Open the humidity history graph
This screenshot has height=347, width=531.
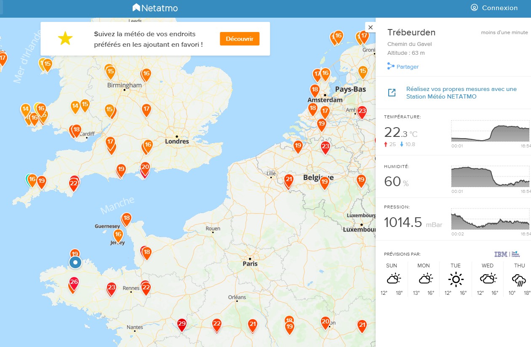(x=490, y=176)
